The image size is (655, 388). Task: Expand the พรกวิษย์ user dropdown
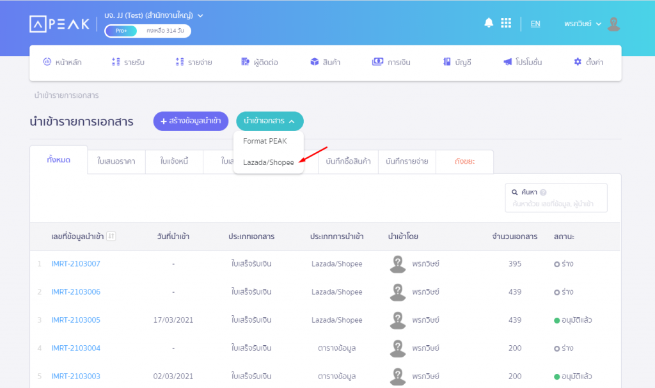pyautogui.click(x=583, y=24)
